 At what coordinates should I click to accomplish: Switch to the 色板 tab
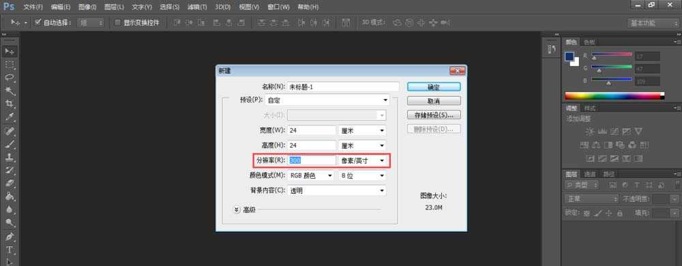(589, 42)
